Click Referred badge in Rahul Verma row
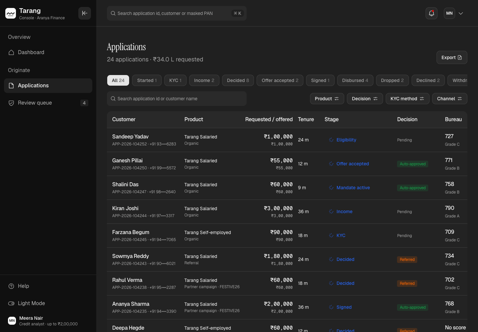 407,284
